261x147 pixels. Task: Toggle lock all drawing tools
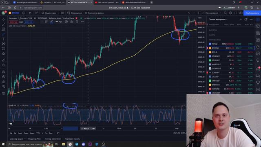[4, 82]
